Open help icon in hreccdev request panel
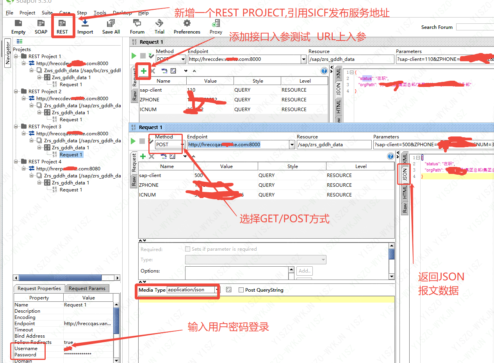 [324, 71]
